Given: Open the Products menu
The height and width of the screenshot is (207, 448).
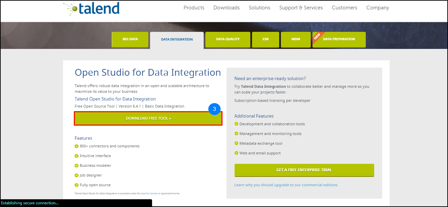Looking at the screenshot, I should pos(194,8).
